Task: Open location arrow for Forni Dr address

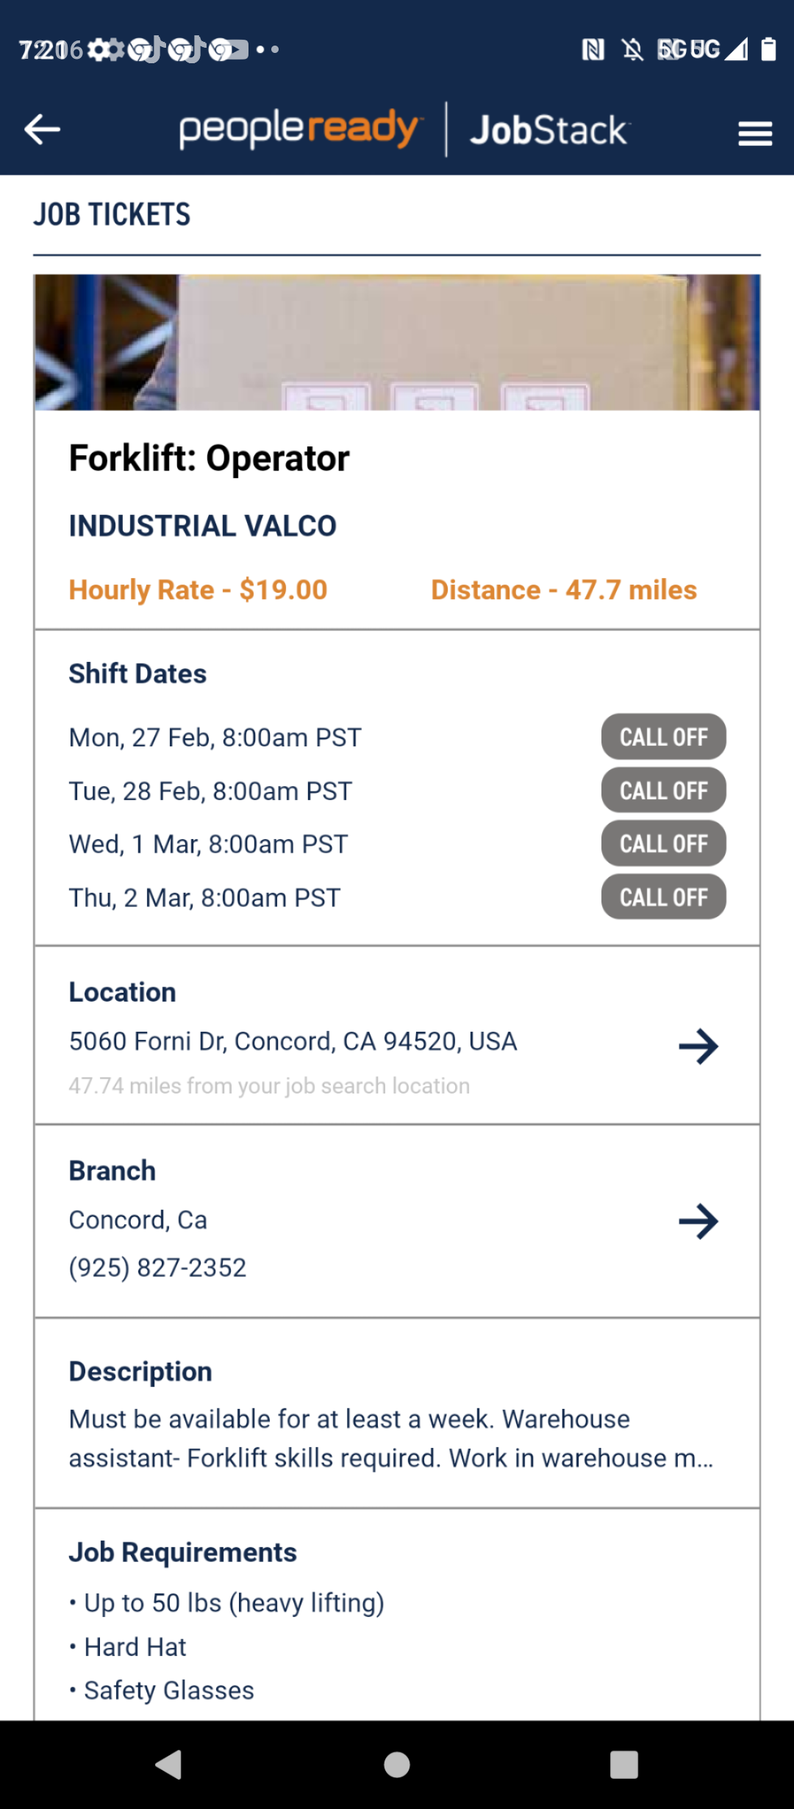Action: (698, 1046)
